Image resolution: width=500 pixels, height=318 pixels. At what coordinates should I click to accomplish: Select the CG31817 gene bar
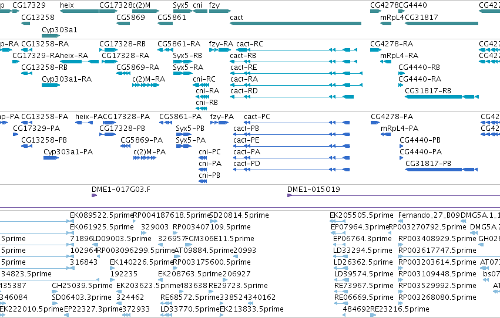point(441,23)
